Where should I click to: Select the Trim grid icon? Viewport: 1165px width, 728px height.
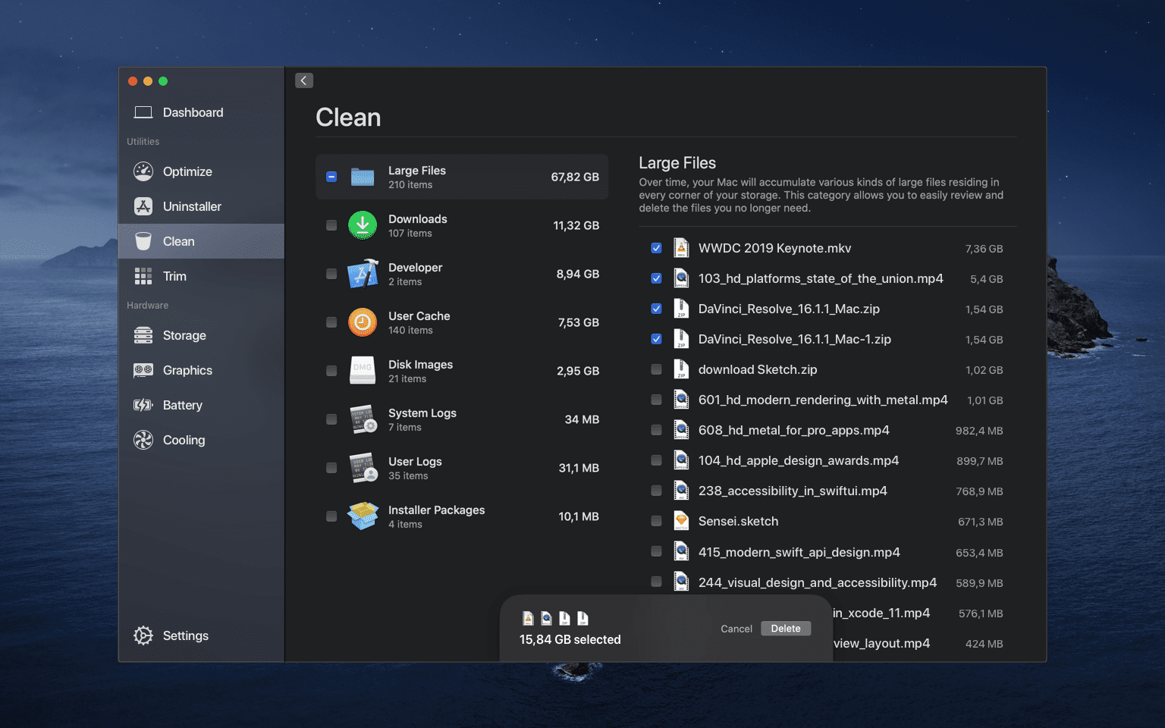(143, 276)
